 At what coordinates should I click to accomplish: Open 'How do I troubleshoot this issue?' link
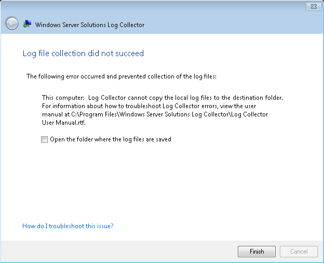coord(67,226)
